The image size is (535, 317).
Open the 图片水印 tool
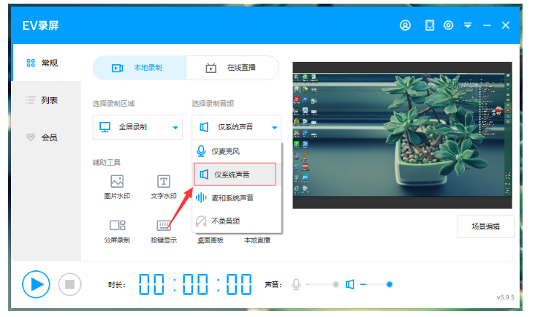point(117,186)
